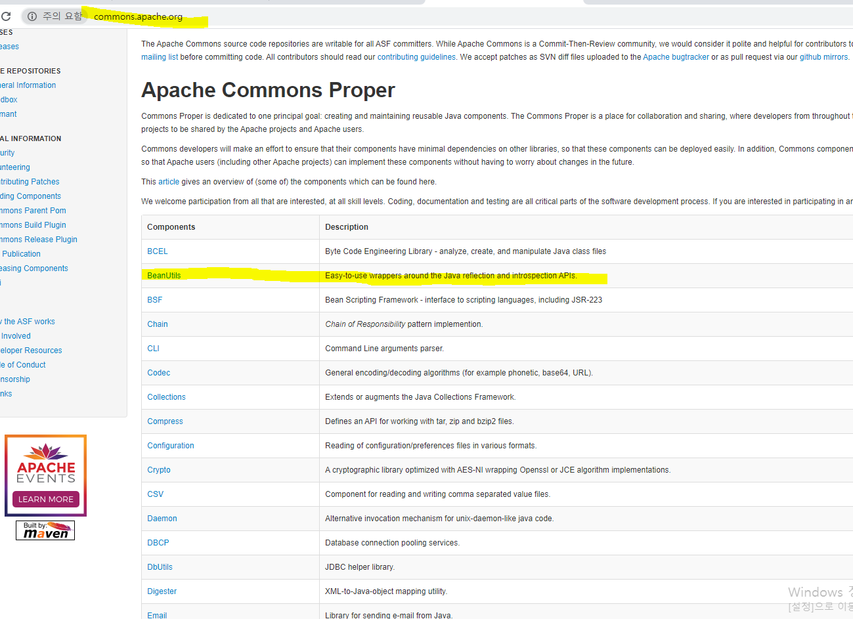Open the Sponsorship sidebar link
The height and width of the screenshot is (619, 853).
click(x=15, y=379)
